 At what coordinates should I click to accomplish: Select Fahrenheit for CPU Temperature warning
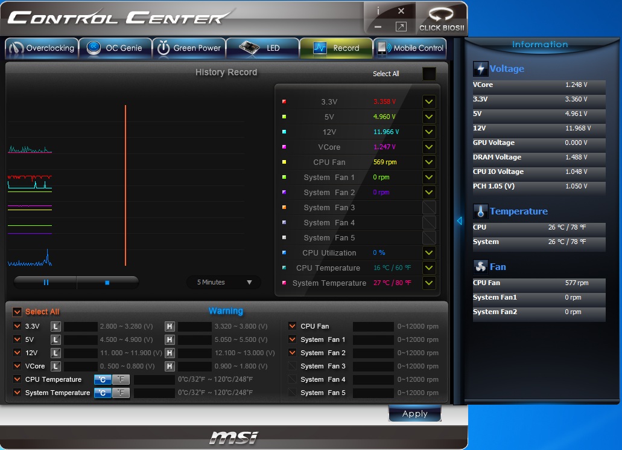pos(121,379)
